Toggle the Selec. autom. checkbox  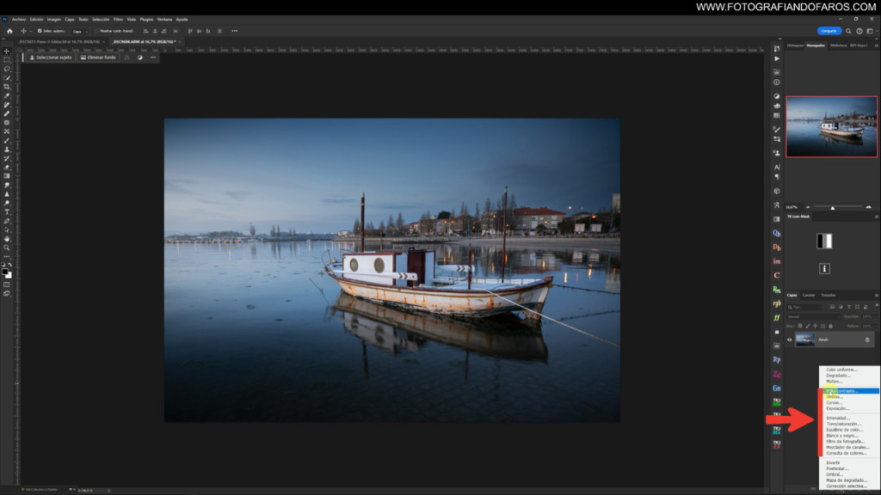40,31
